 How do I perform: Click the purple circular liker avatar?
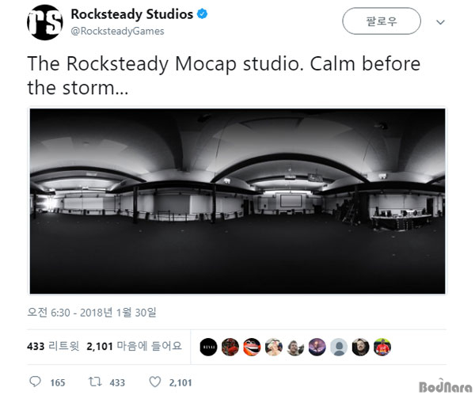coord(317,347)
